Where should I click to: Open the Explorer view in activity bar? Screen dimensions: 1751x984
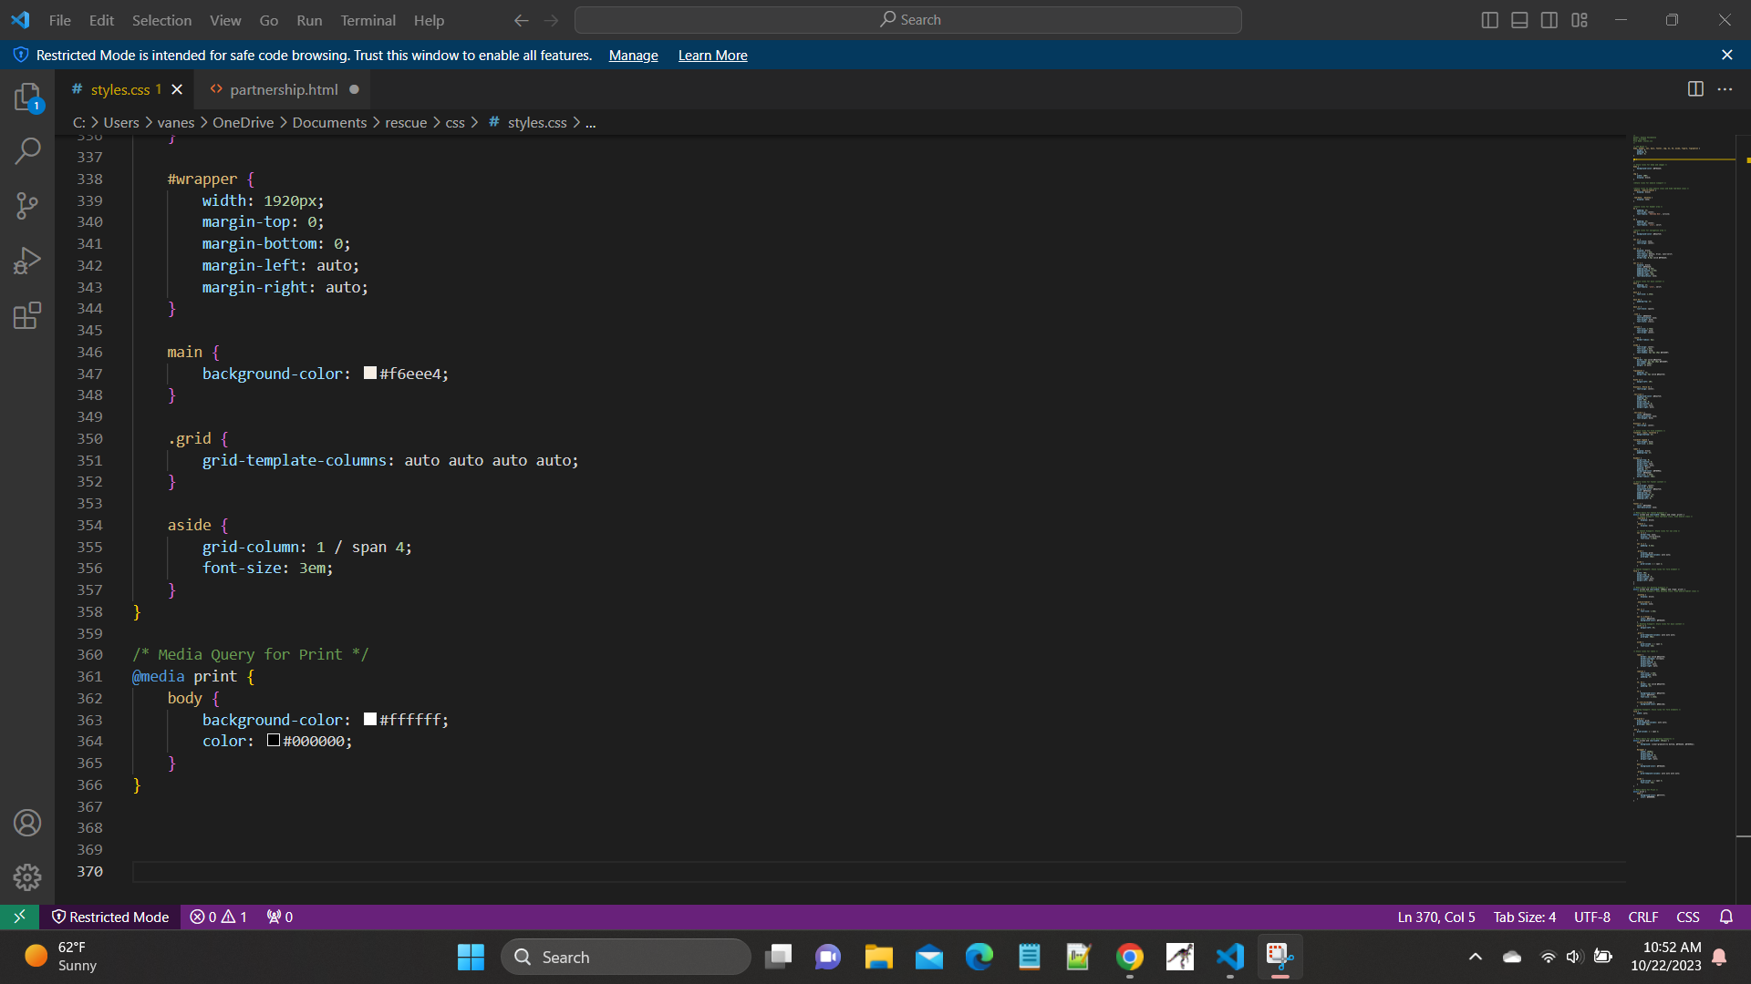[27, 97]
